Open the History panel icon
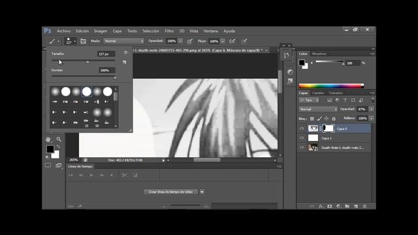 coord(286,55)
